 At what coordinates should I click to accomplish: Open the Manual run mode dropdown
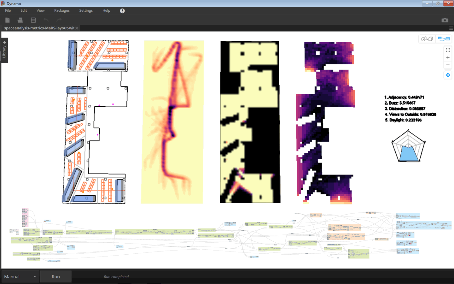point(20,277)
